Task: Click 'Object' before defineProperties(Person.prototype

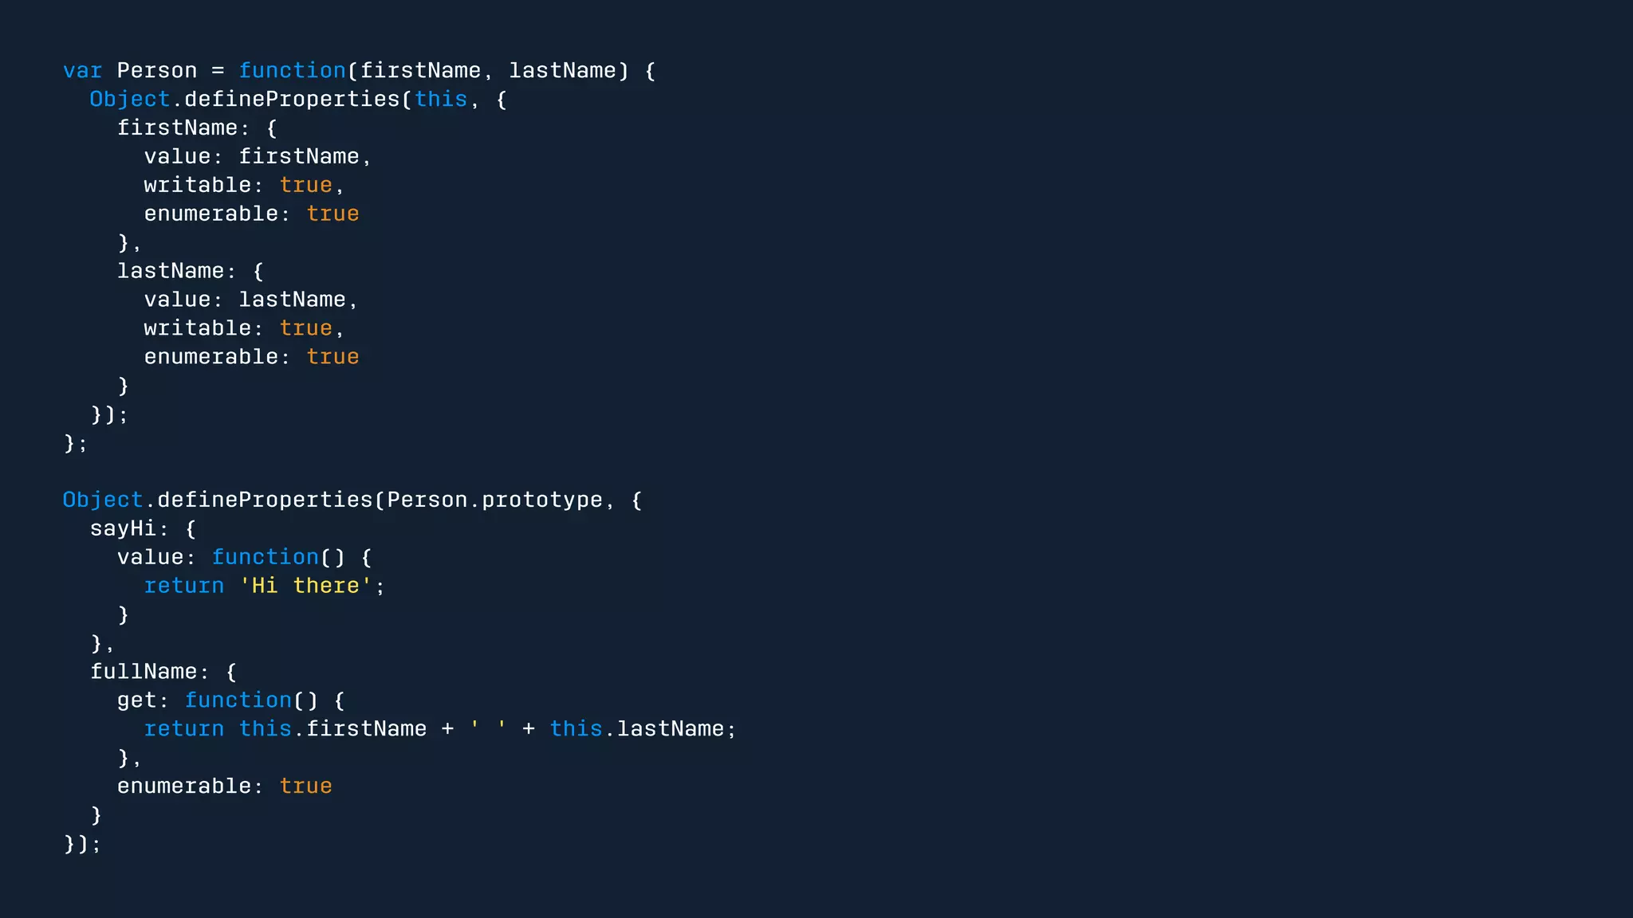Action: coord(103,500)
